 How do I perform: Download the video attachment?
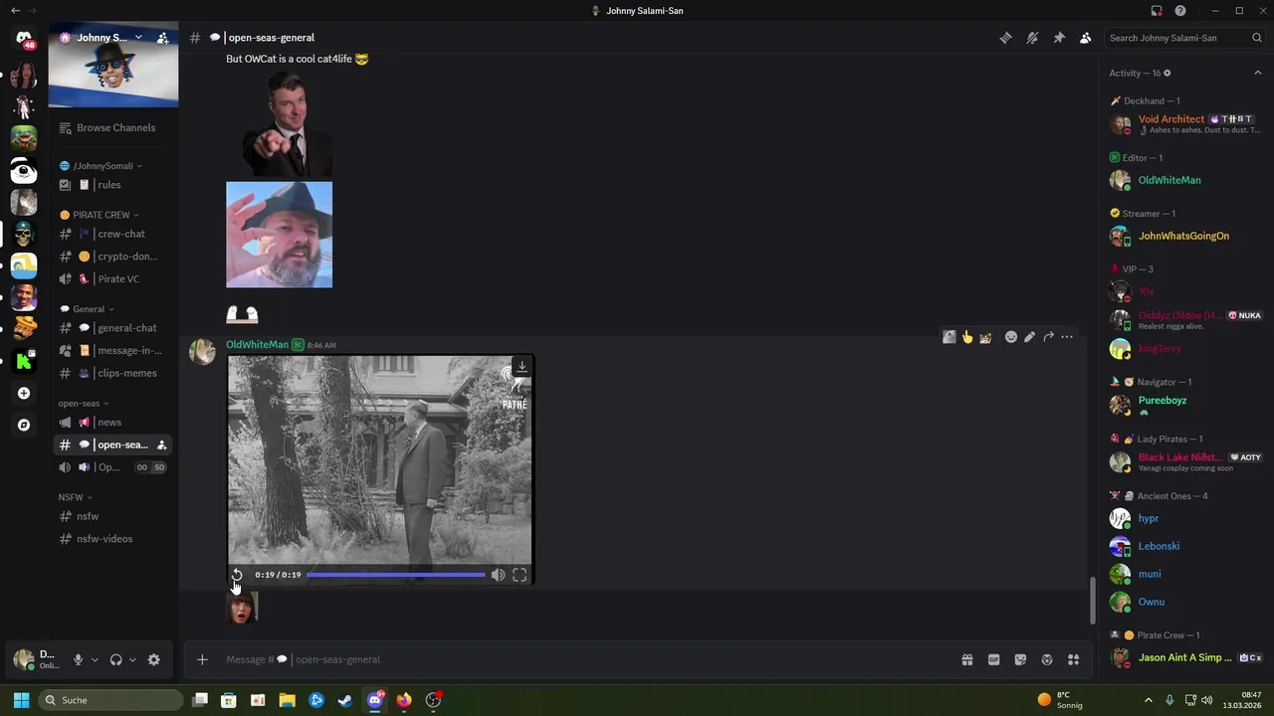pos(522,367)
